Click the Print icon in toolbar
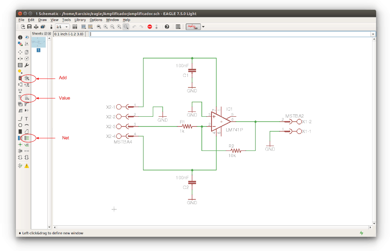The height and width of the screenshot is (251, 390). (36, 27)
